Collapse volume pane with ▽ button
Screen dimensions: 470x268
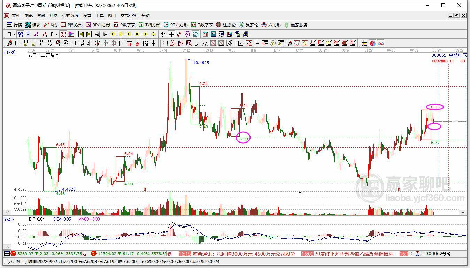click(7, 212)
